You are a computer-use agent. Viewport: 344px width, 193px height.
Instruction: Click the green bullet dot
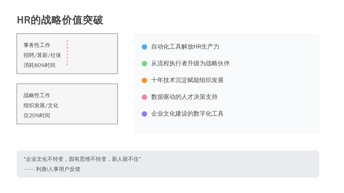pos(144,64)
